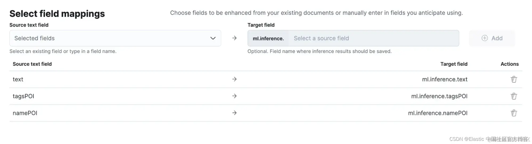Viewport: 532px width, 144px height.
Task: Delete the text field mapping
Action: (514, 79)
